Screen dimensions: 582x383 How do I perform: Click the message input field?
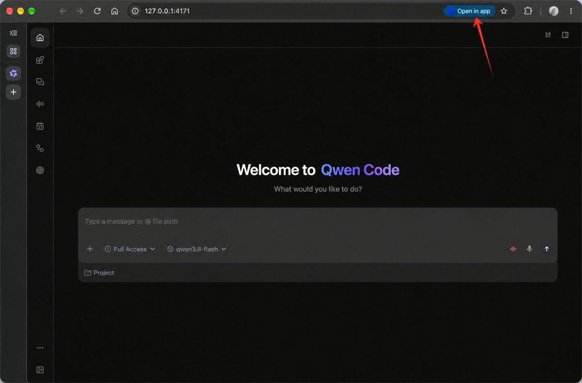[318, 221]
